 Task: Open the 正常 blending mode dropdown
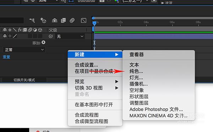[x=24, y=50]
